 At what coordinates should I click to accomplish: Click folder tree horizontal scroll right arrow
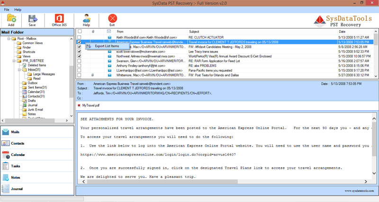(x=67, y=120)
